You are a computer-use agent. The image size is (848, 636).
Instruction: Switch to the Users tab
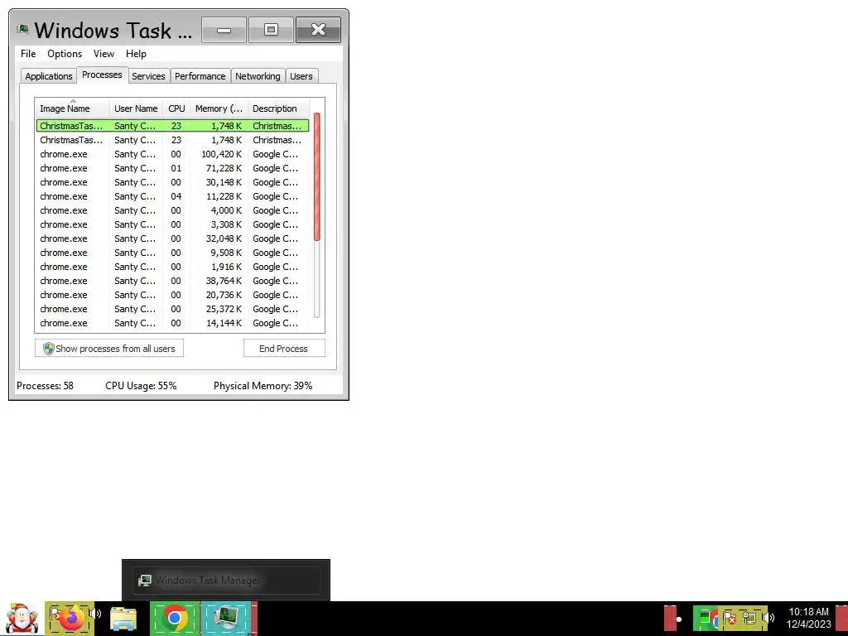pyautogui.click(x=301, y=76)
